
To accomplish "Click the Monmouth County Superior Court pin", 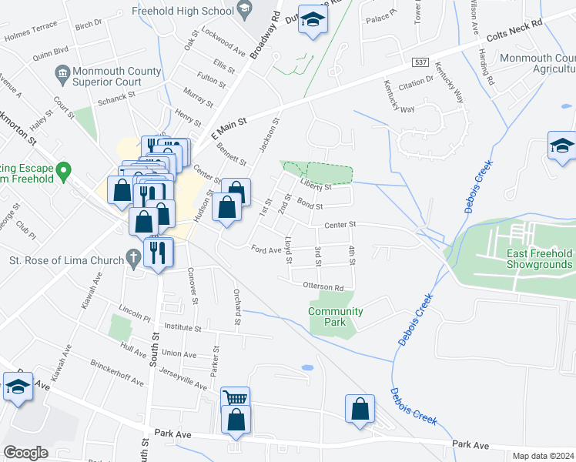I will point(62,75).
